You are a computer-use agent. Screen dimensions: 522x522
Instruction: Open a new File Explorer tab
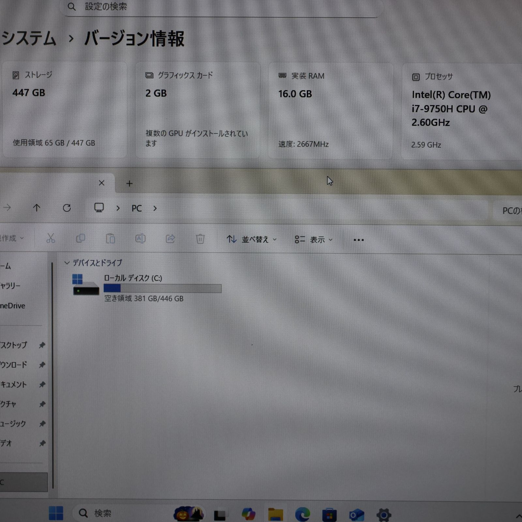(129, 183)
